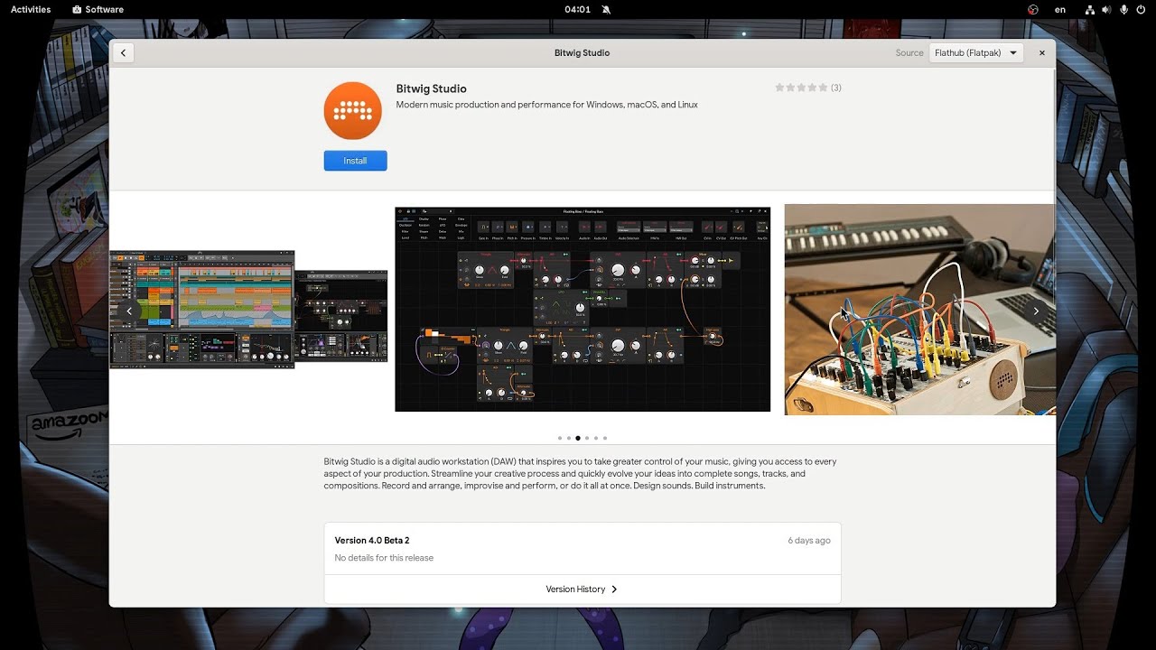Click the Version 4.0 Beta 2 release row
Image resolution: width=1156 pixels, height=650 pixels.
coord(583,549)
